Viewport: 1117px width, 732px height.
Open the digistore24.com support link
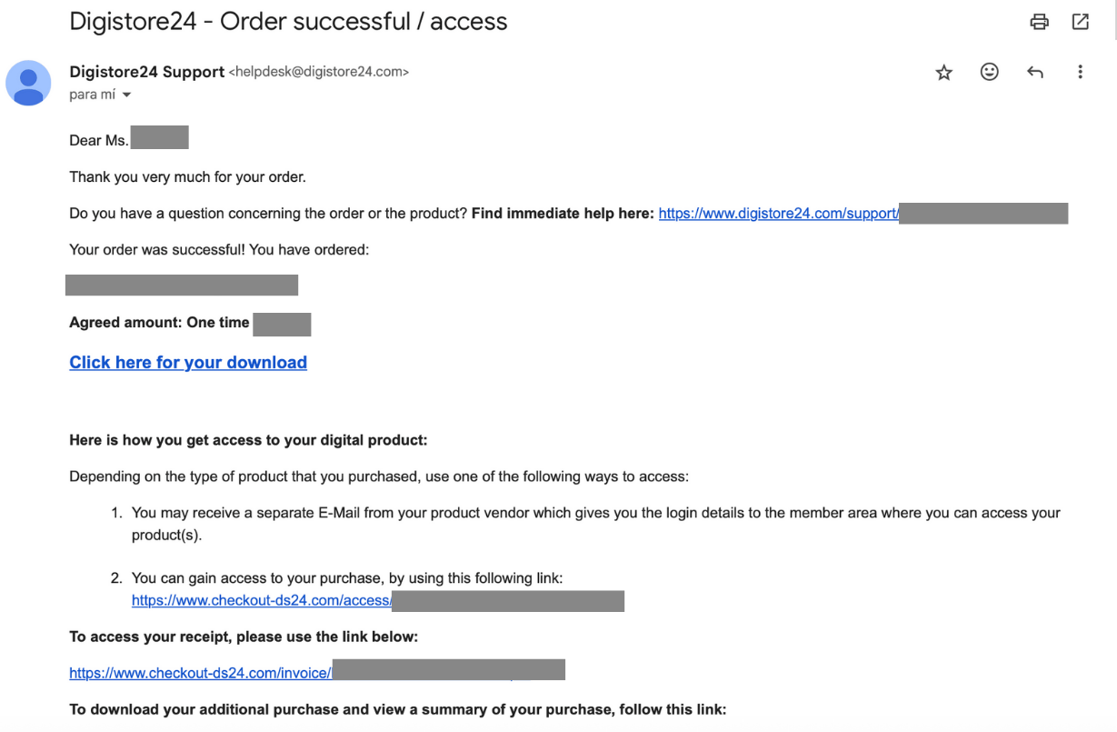click(x=778, y=214)
